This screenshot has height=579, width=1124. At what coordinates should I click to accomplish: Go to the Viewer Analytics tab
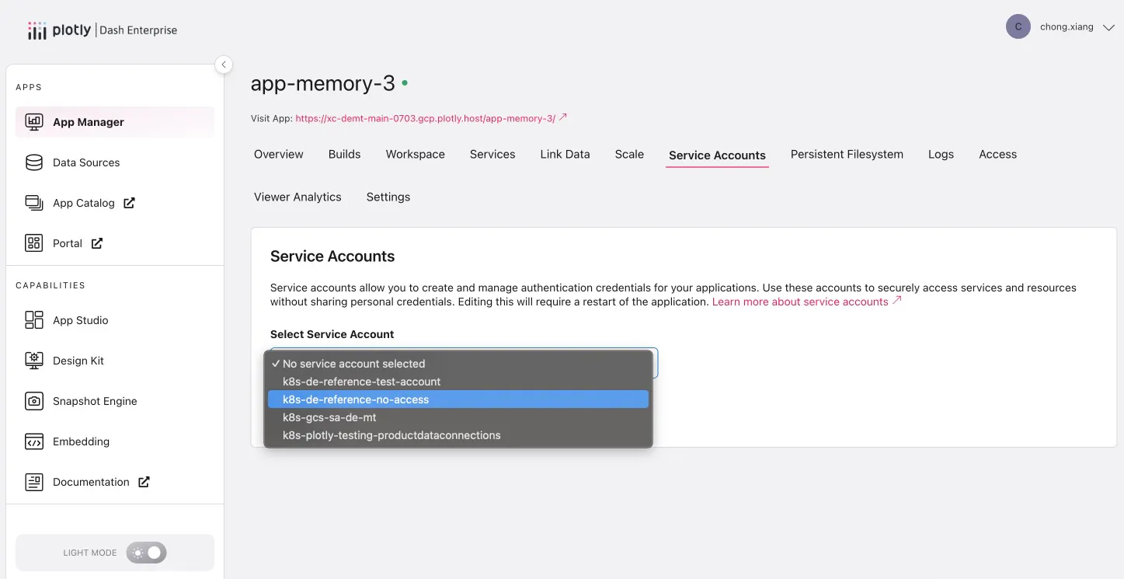coord(298,197)
